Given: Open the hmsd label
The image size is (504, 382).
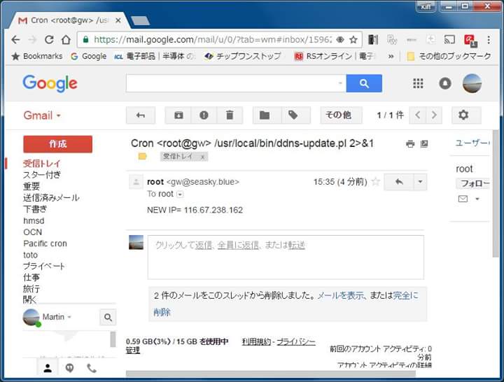Looking at the screenshot, I should (x=34, y=220).
